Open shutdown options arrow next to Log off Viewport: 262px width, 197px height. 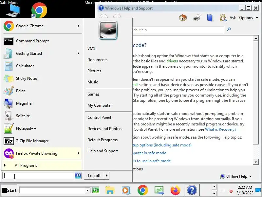tap(107, 176)
